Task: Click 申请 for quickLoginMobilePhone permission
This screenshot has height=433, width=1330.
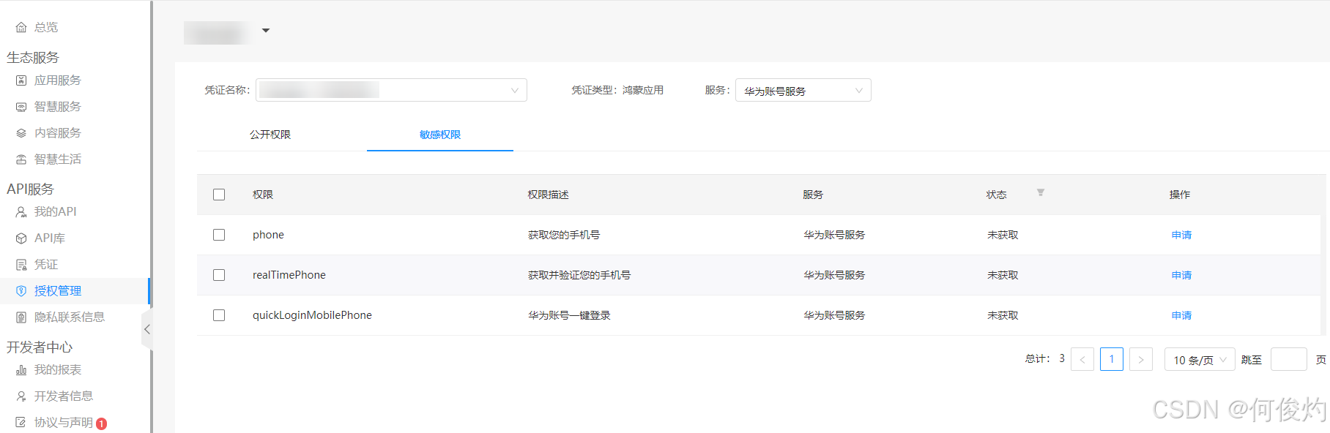Action: pos(1181,315)
